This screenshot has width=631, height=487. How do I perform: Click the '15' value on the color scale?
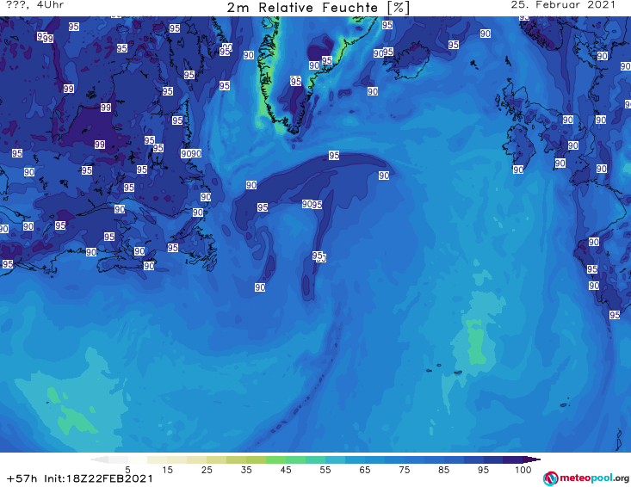pos(167,470)
